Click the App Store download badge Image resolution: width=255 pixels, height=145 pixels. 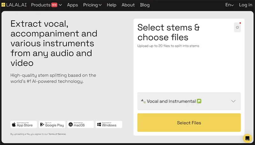[x=24, y=124]
